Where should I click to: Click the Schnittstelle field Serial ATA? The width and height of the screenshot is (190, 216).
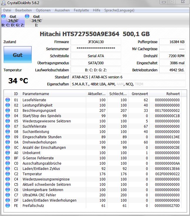pyautogui.click(x=96, y=56)
